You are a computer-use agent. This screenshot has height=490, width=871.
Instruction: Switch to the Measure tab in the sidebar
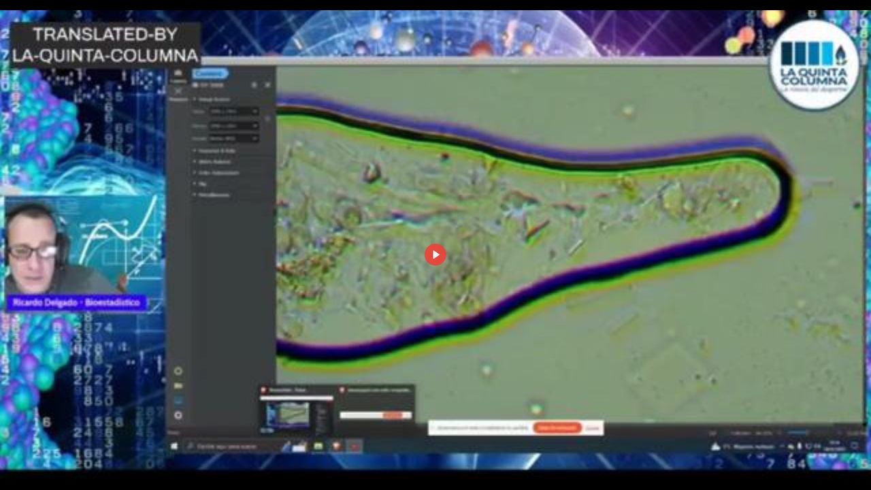click(178, 94)
